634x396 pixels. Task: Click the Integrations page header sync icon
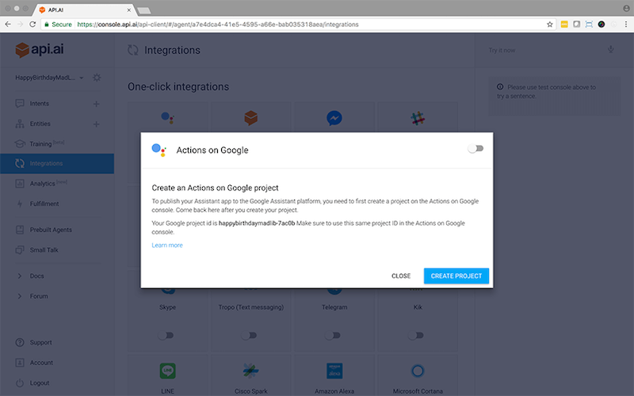click(133, 50)
